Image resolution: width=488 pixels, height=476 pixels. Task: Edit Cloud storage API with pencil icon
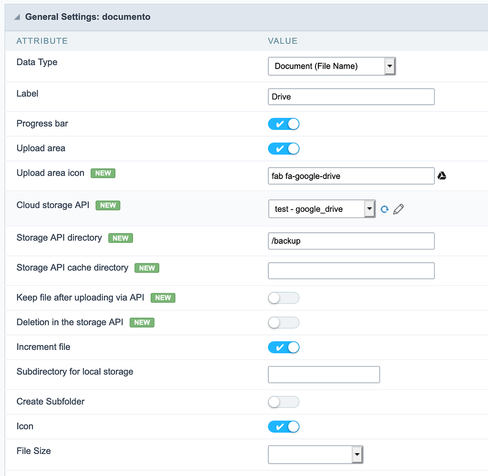(x=399, y=209)
